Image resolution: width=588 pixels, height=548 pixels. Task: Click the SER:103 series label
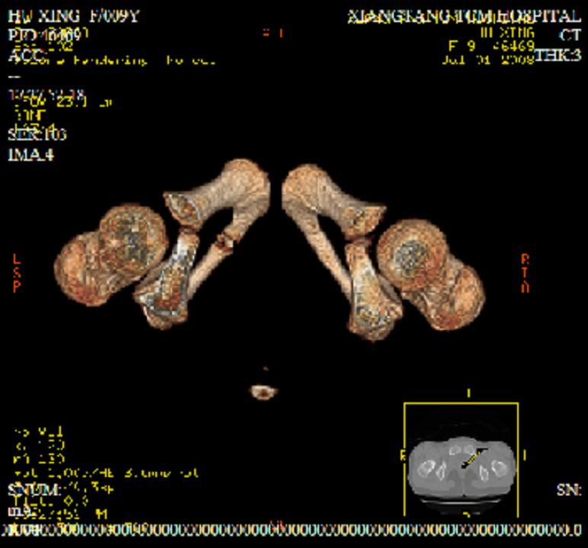(37, 135)
